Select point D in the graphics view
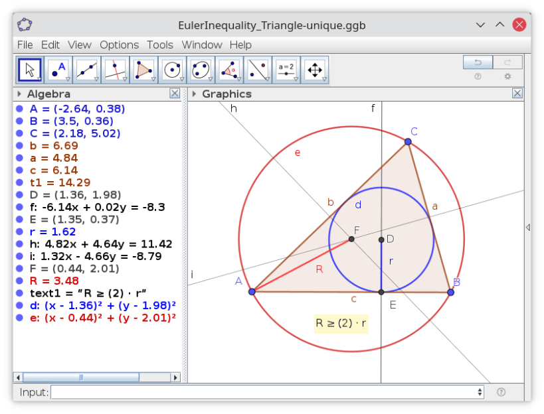The width and height of the screenshot is (544, 414). click(x=381, y=240)
